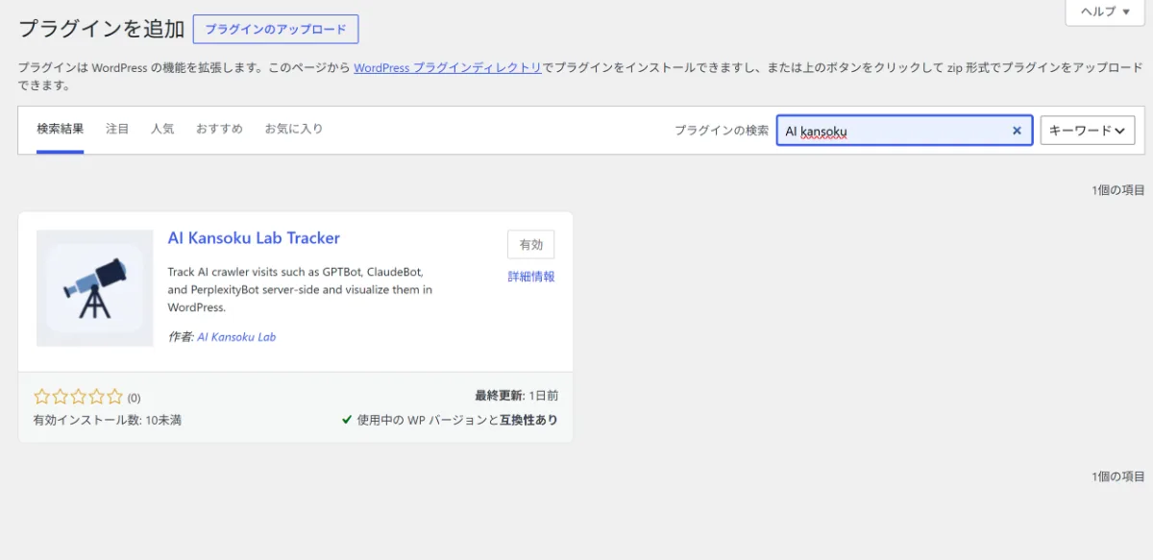Select the 検索結果 tab
Screen dimensions: 1153x560
61,129
